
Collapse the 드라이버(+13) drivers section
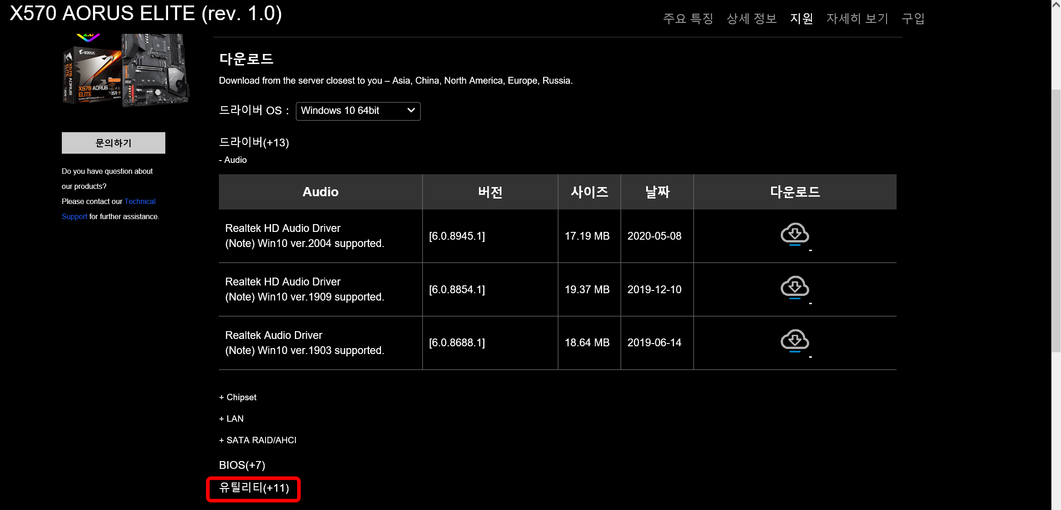point(254,143)
